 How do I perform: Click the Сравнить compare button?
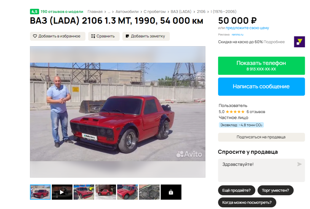(x=104, y=36)
